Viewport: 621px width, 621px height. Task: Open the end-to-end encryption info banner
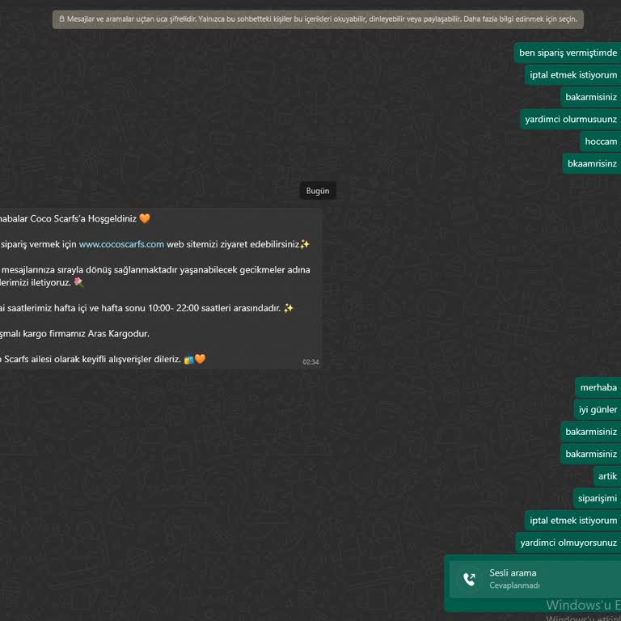coord(318,19)
